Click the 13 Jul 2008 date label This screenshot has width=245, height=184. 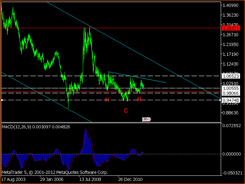90,179
